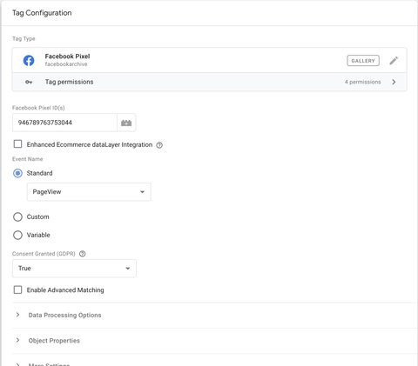Open the Tag permissions row

(209, 82)
